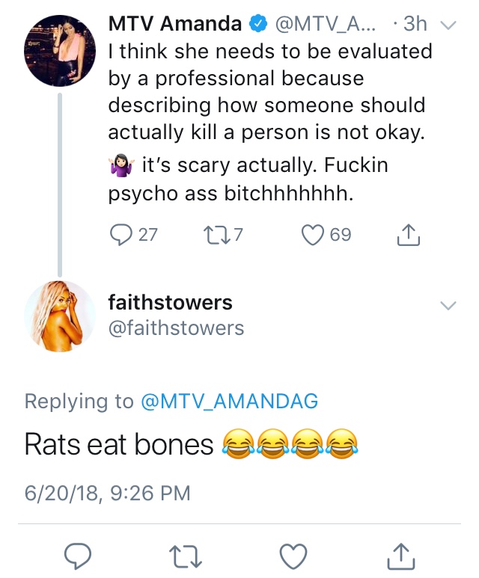Open MTV Amanda's profile picture
The width and height of the screenshot is (479, 578).
click(60, 51)
